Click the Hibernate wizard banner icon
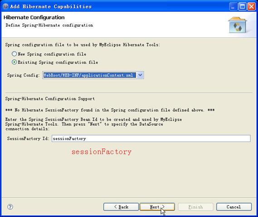 click(238, 25)
